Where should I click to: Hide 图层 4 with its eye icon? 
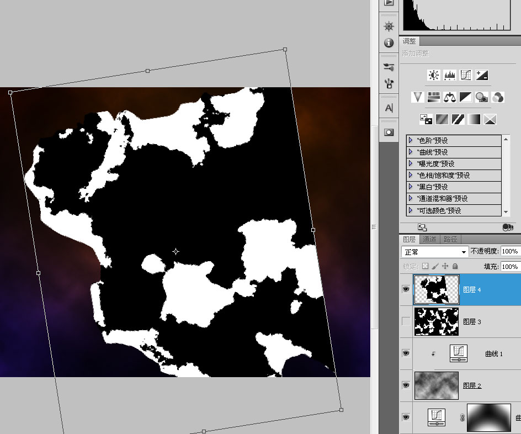[406, 289]
